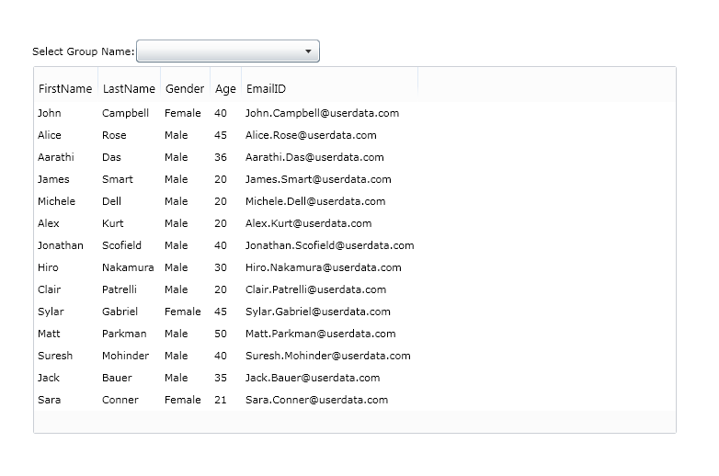The image size is (719, 476).
Task: Click 'Female' in Sara Conner's row
Action: (x=182, y=399)
